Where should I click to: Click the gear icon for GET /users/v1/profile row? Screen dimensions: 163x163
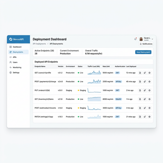click(x=150, y=73)
